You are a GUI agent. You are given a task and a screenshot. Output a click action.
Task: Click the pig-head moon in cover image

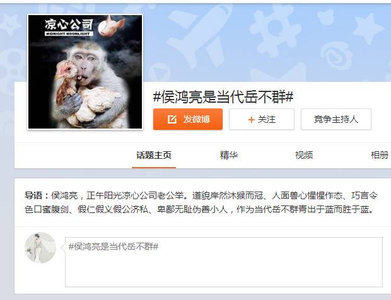click(x=111, y=26)
